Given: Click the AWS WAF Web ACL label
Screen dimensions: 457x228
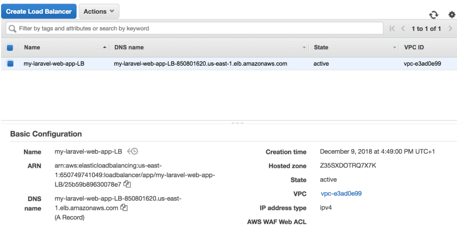Looking at the screenshot, I should point(276,222).
